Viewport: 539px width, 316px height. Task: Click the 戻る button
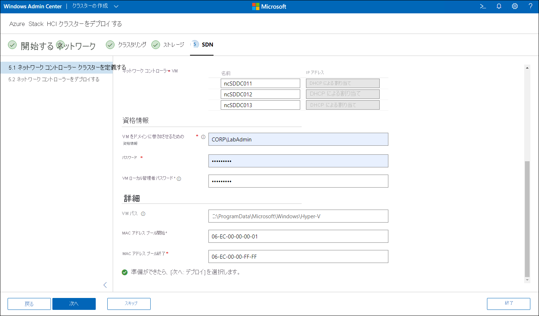pos(29,304)
